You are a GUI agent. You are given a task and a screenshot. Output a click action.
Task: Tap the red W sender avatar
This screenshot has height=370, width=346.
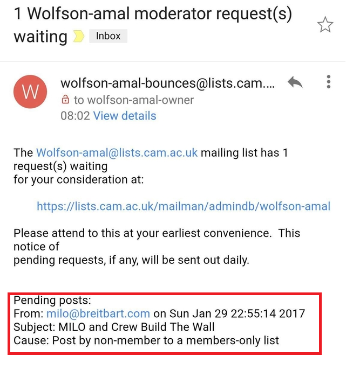(30, 92)
